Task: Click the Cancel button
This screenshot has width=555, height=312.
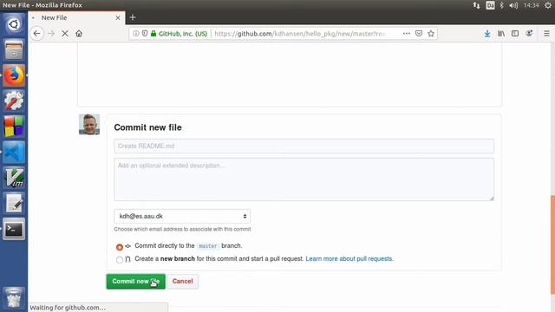Action: click(183, 282)
